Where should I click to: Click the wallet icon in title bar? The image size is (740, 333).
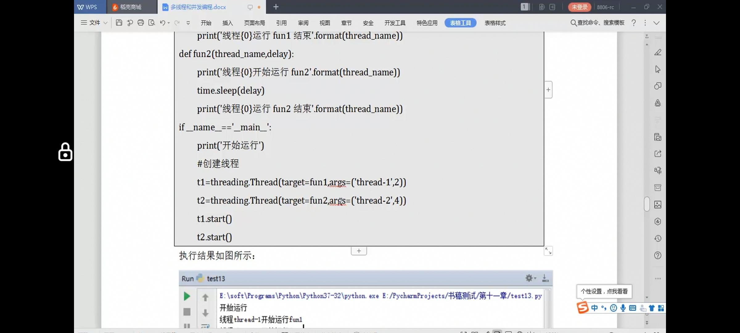(x=553, y=7)
